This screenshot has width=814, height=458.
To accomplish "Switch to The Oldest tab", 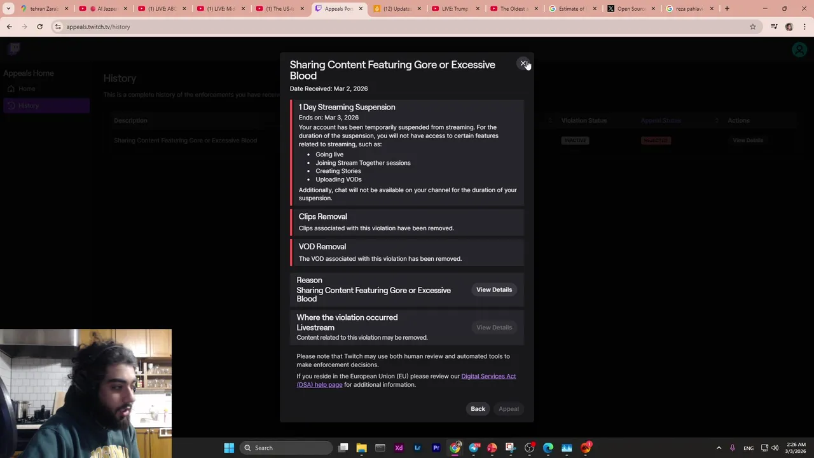I will (x=513, y=8).
